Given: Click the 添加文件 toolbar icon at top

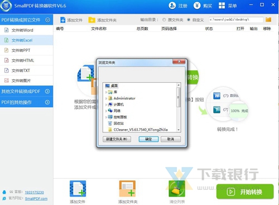Looking at the screenshot, I should 62,20.
